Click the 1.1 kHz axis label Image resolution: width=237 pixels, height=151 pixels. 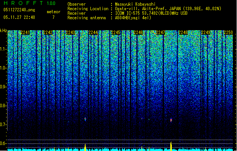point(3,49)
